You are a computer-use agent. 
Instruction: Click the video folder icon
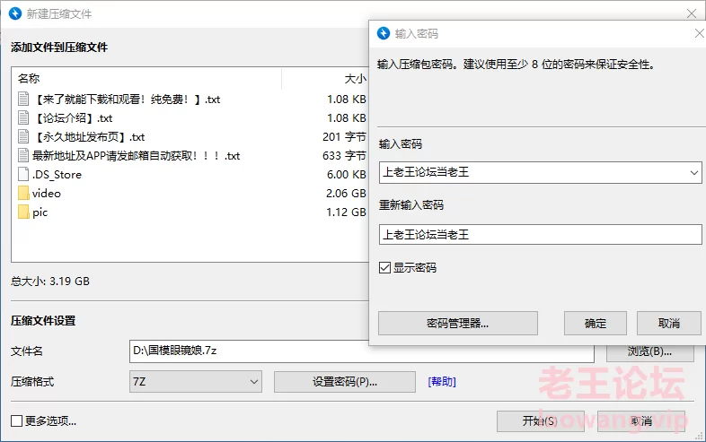pyautogui.click(x=23, y=194)
